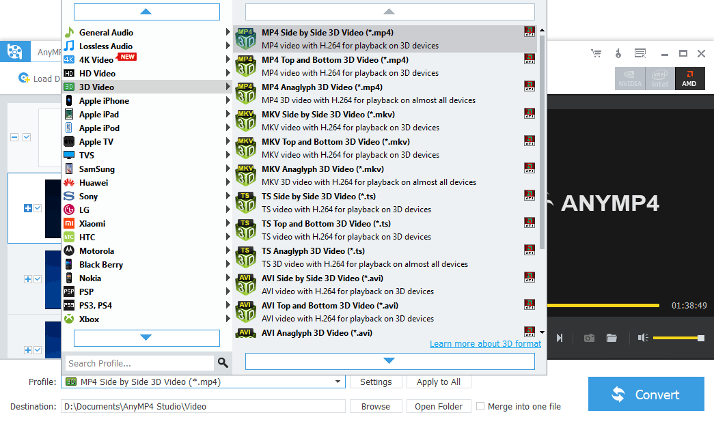Expand the Apple iPad submenu arrow

228,114
